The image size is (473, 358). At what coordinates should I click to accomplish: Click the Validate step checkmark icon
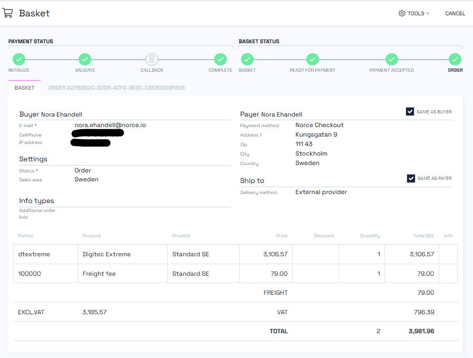pyautogui.click(x=85, y=60)
